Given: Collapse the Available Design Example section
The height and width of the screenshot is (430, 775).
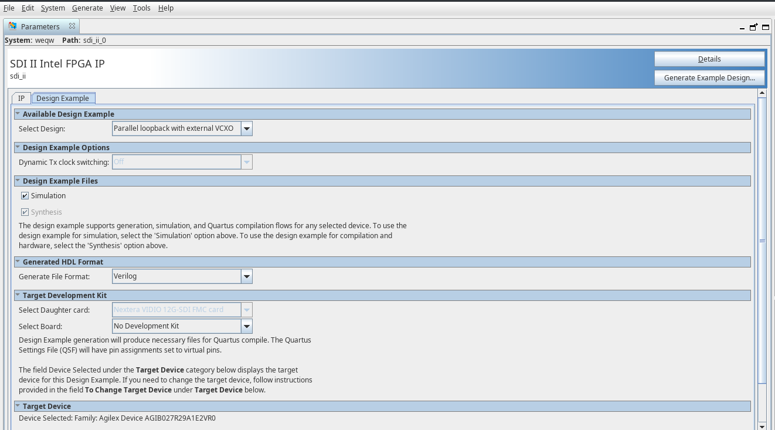Looking at the screenshot, I should coord(18,114).
